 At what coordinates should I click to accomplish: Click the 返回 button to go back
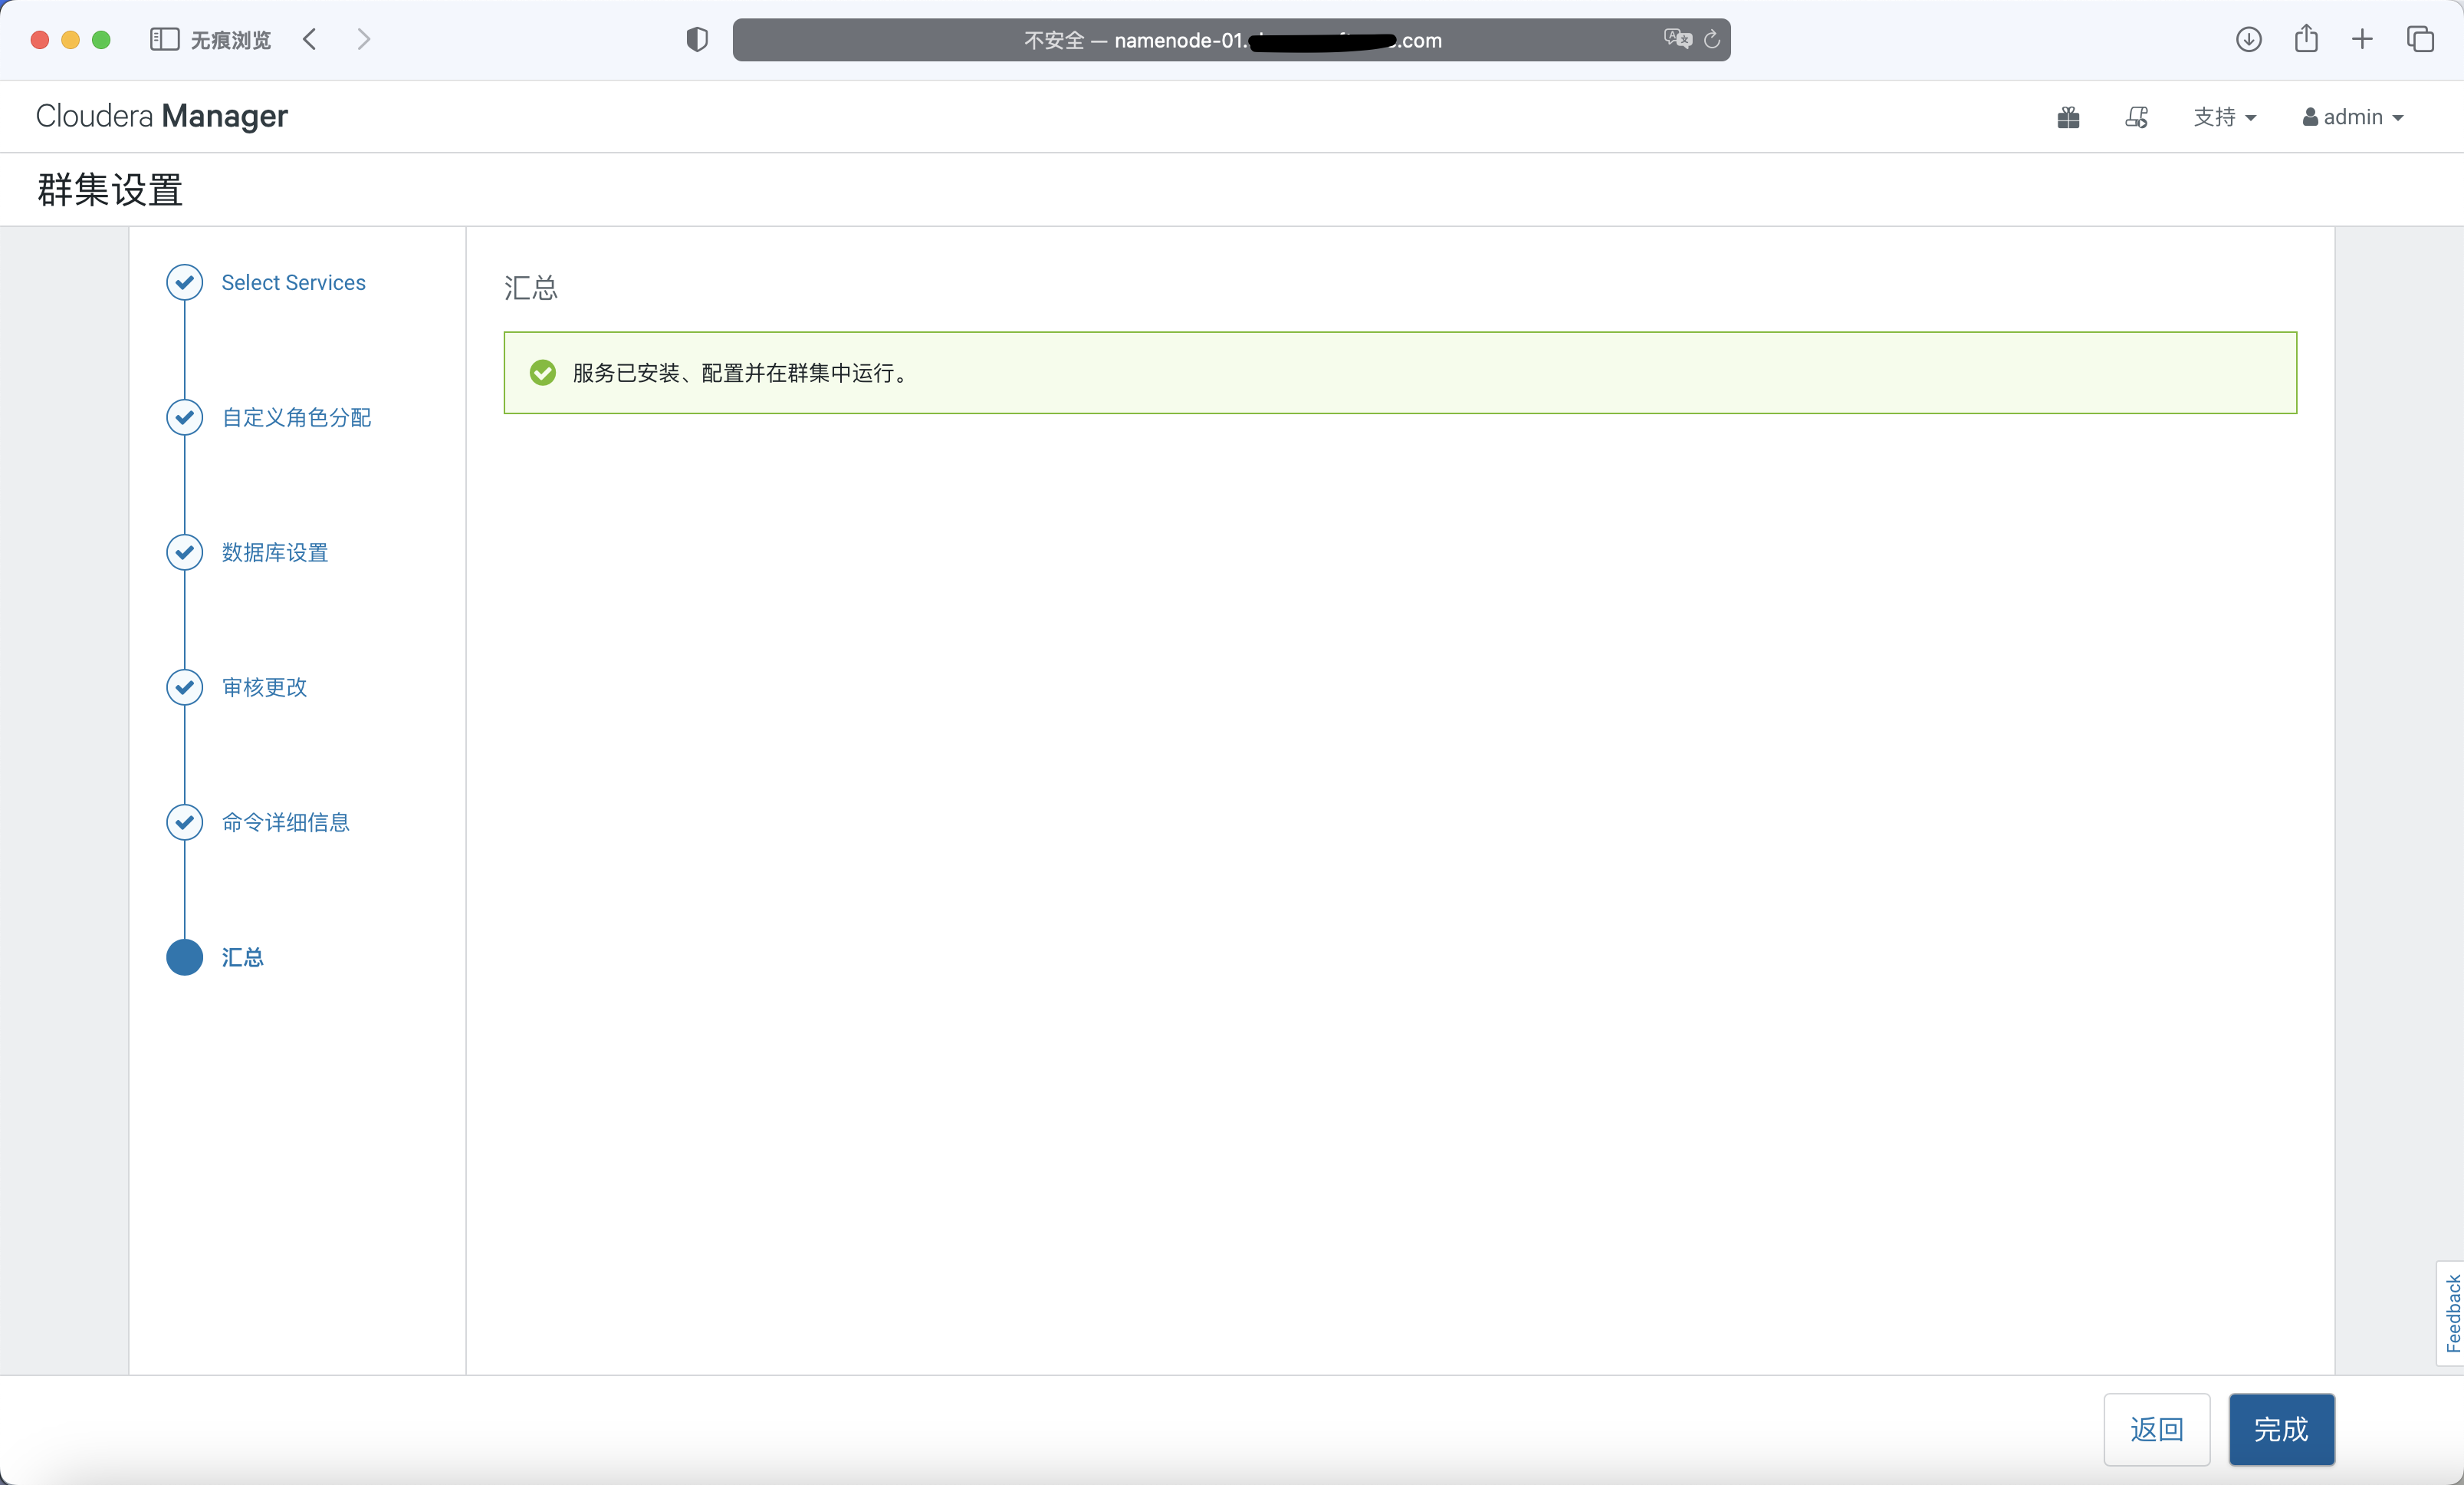[x=2157, y=1429]
